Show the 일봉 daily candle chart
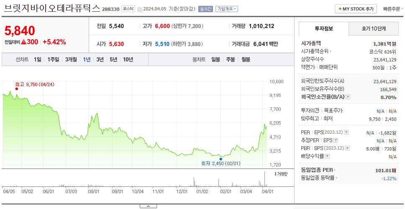The width and height of the screenshot is (405, 209). pos(215,60)
